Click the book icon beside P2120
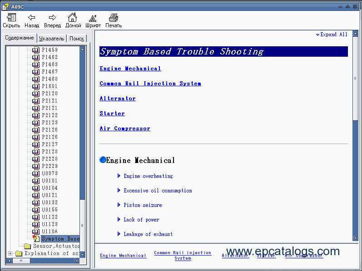 [x=36, y=94]
